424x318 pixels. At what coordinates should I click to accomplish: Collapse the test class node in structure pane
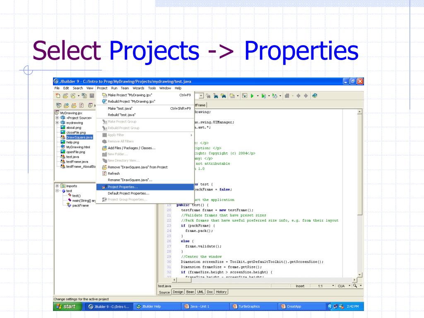[57, 191]
